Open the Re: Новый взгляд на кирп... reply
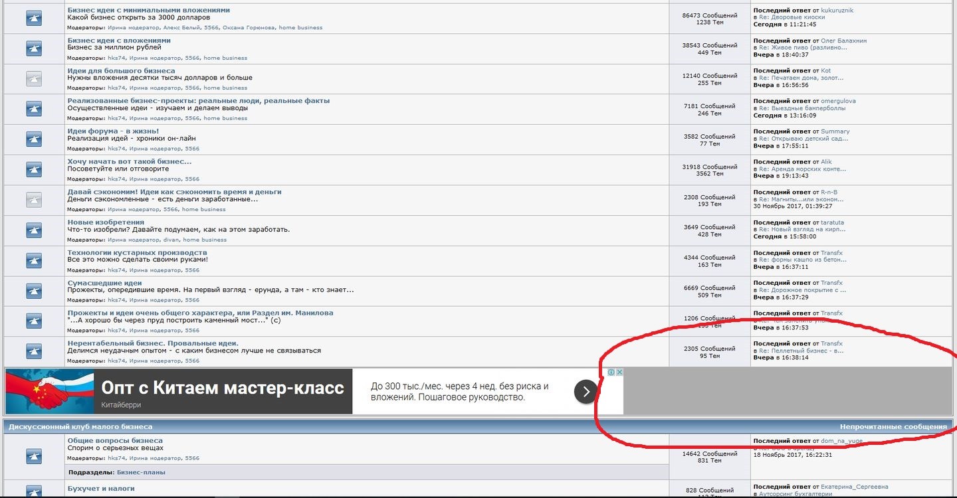Image resolution: width=957 pixels, height=498 pixels. point(802,230)
